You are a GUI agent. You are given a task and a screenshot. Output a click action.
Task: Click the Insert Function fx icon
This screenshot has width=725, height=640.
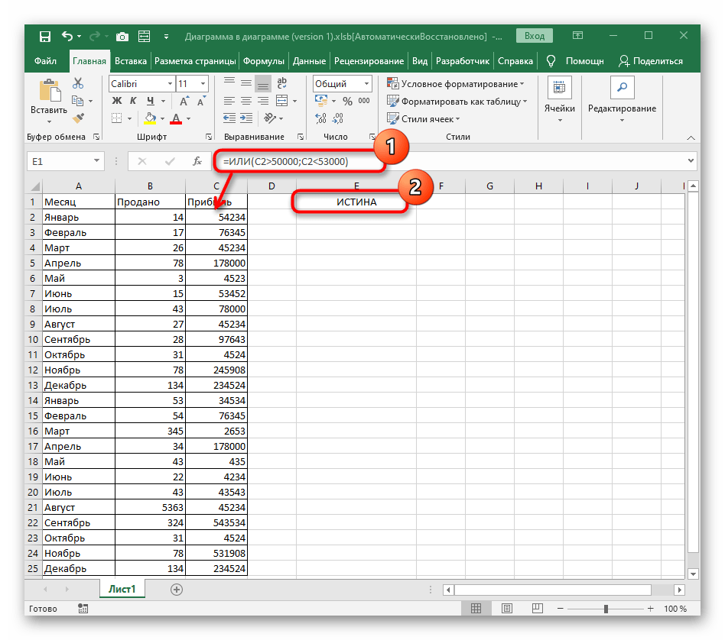(x=197, y=161)
